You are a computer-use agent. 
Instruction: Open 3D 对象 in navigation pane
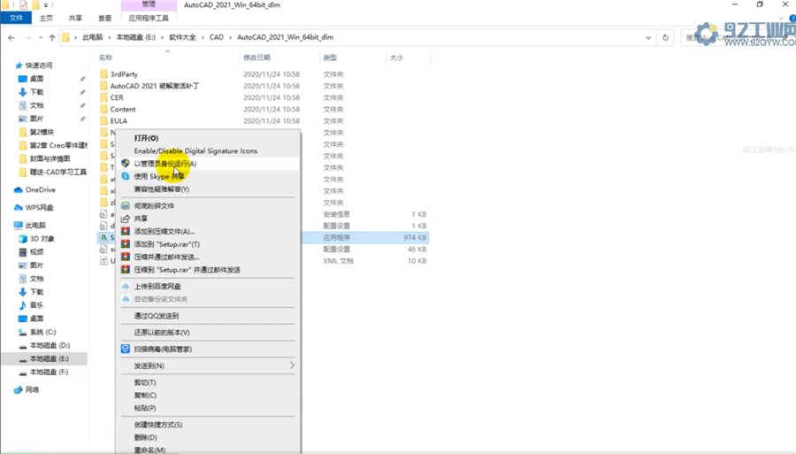[x=42, y=239]
